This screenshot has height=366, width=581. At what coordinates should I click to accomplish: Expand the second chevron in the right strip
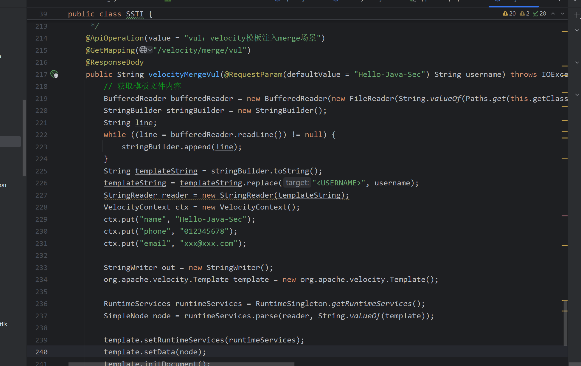tap(577, 63)
